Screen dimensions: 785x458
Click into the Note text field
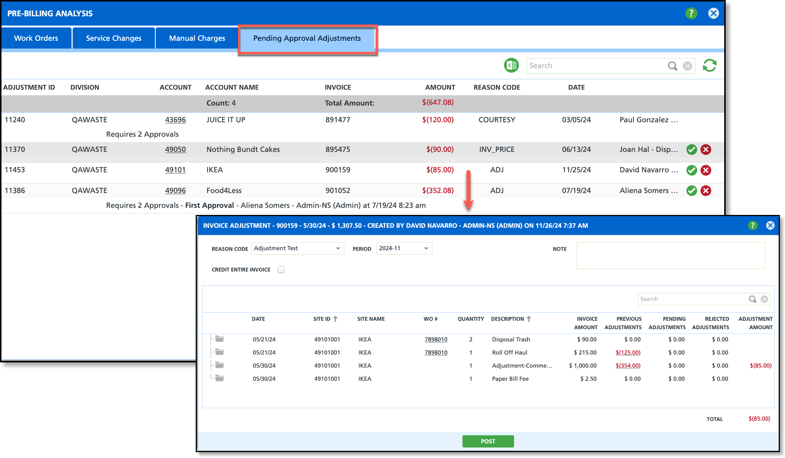[x=670, y=256]
